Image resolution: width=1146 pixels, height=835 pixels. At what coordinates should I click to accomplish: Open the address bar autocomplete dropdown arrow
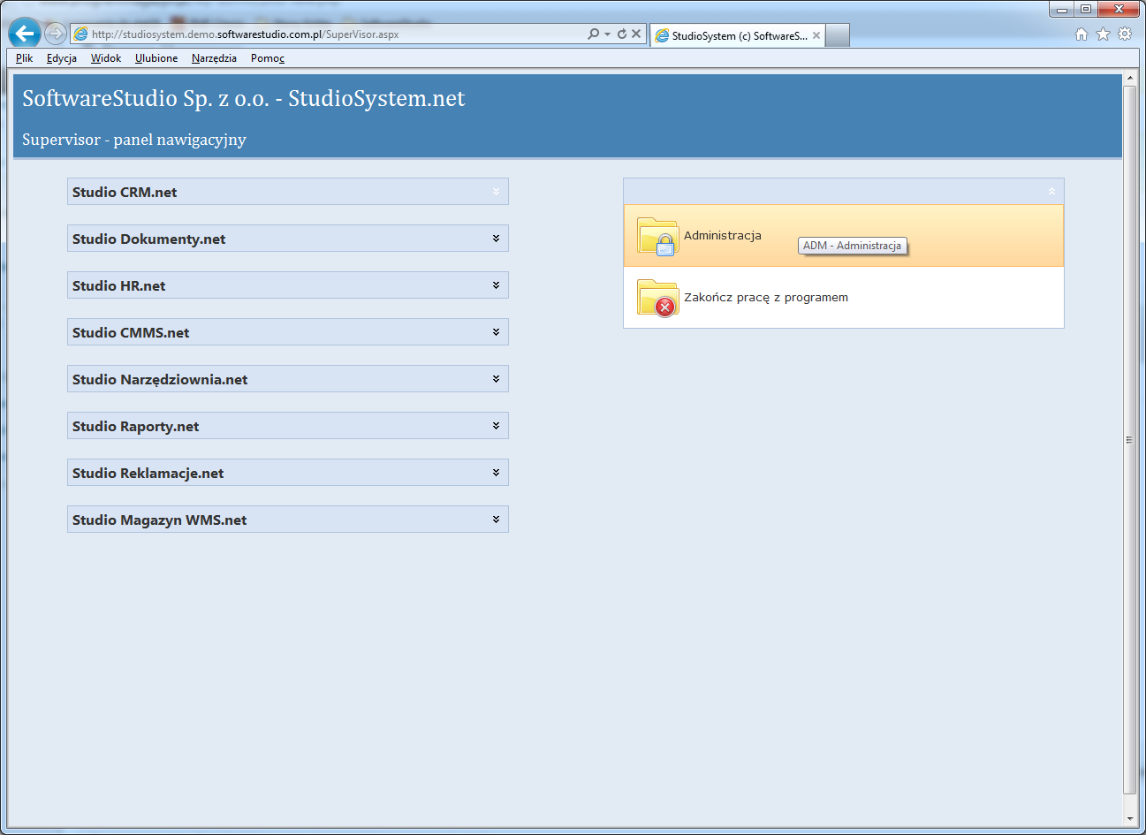tap(607, 34)
